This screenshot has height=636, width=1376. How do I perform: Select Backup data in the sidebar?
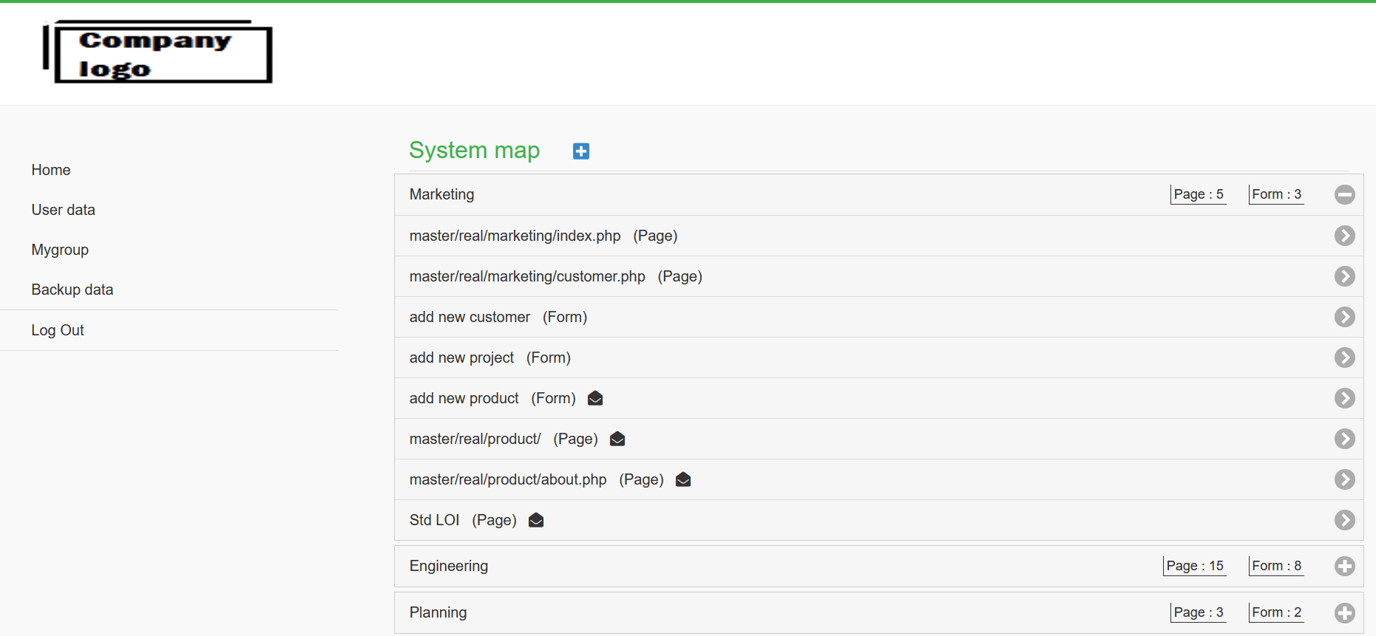[72, 290]
